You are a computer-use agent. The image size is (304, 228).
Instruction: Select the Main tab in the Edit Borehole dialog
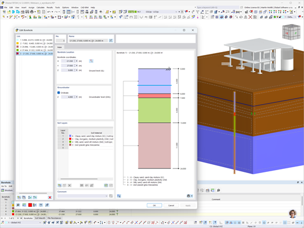(60, 47)
